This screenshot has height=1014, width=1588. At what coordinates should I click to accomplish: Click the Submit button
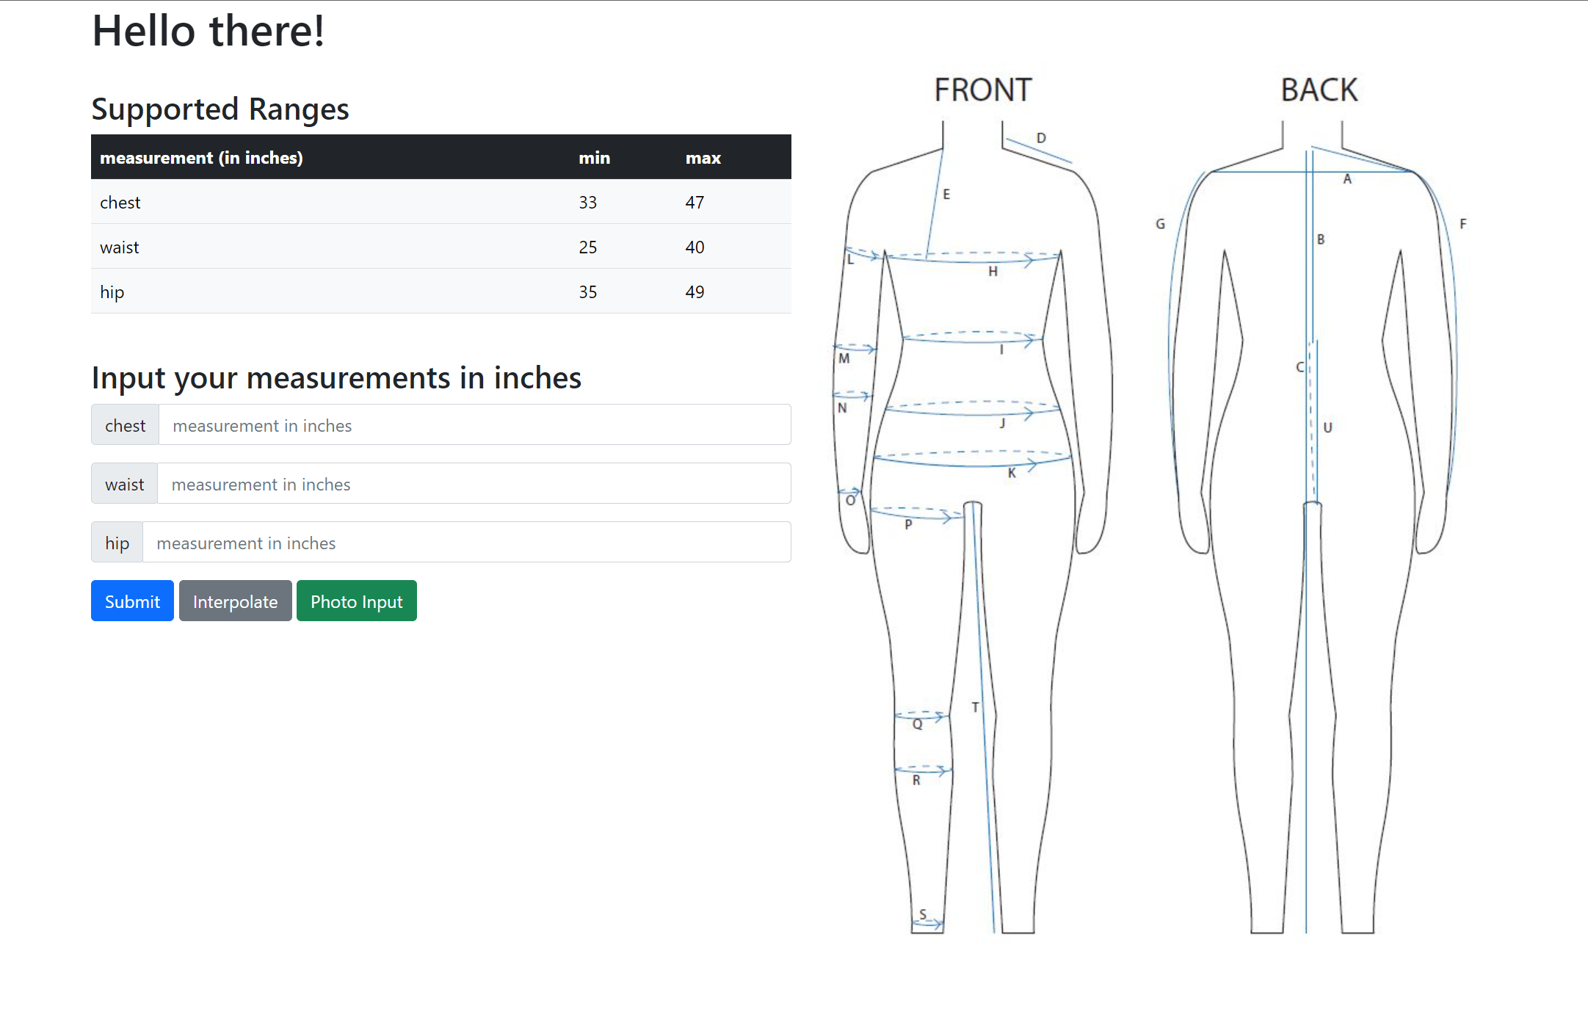(132, 601)
